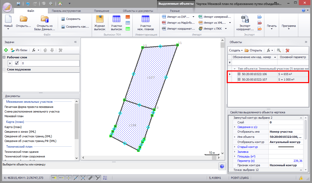Toggle parallel lines snap button
This screenshot has height=183, width=312.
[90, 178]
